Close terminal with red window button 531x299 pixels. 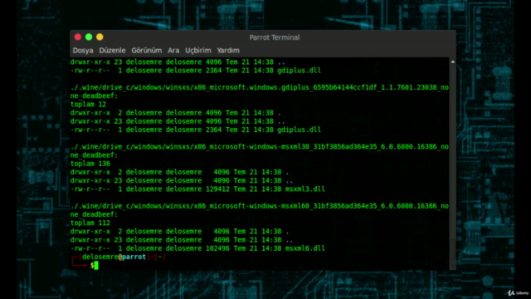78,37
